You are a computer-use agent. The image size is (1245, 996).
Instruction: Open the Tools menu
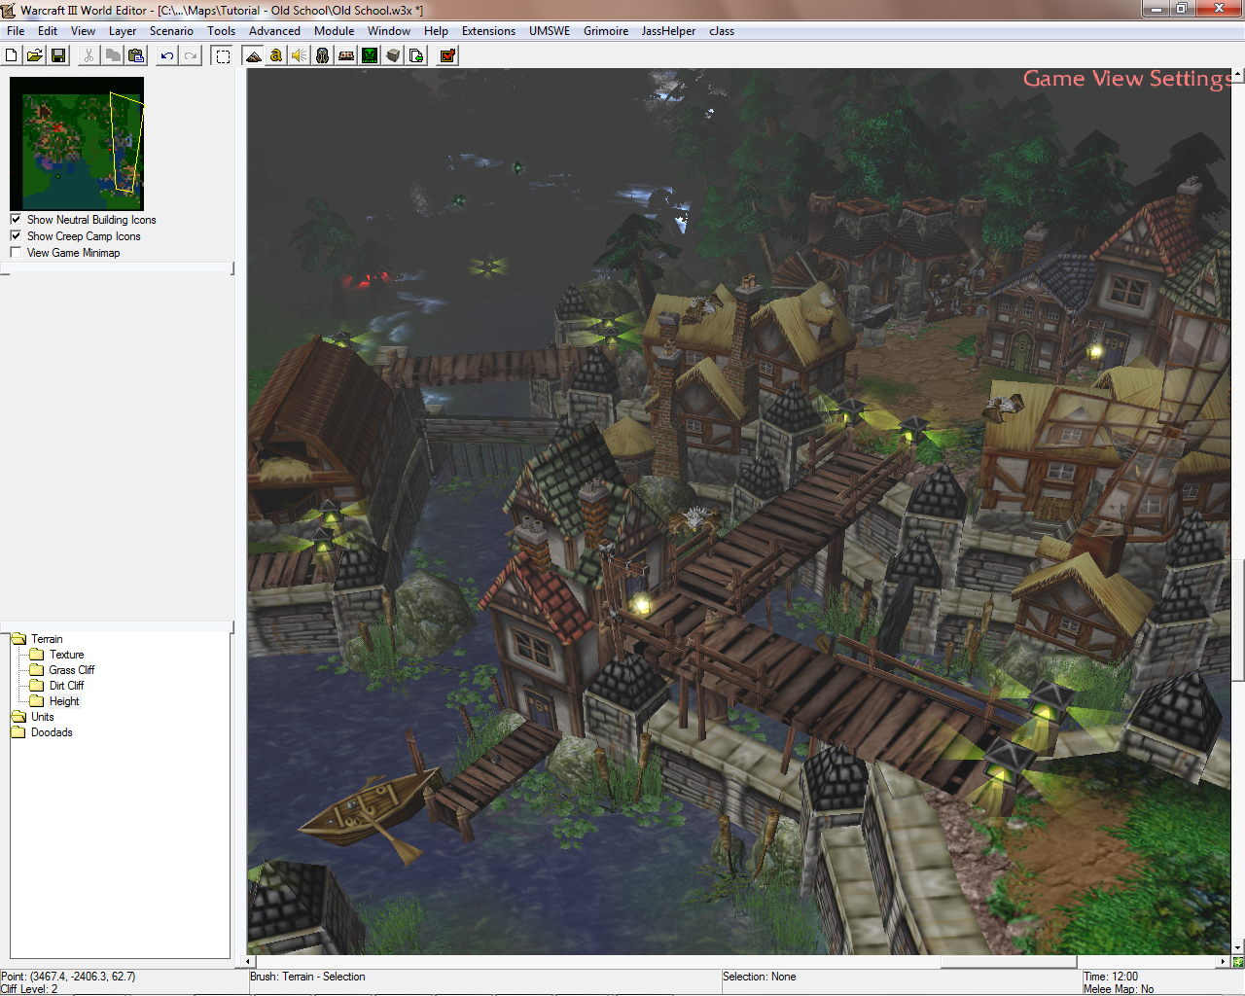point(222,31)
